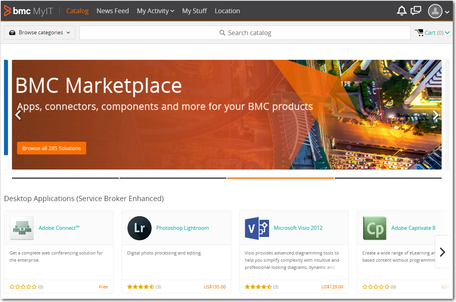This screenshot has width=456, height=302.
Task: Click the chat messages icon
Action: pyautogui.click(x=416, y=11)
